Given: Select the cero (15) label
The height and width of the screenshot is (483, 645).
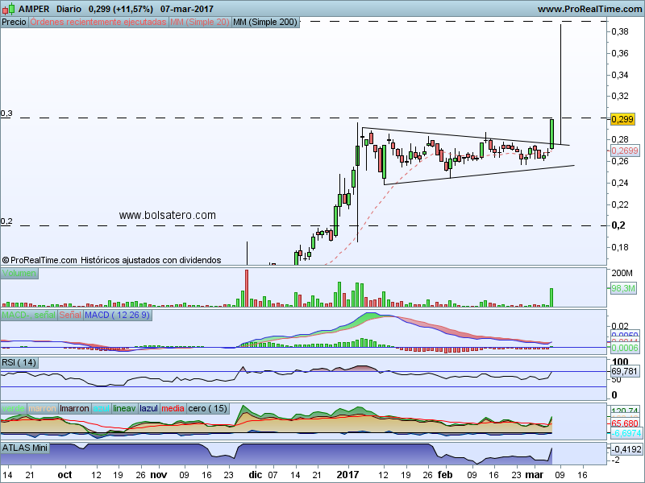Looking at the screenshot, I should click(207, 408).
